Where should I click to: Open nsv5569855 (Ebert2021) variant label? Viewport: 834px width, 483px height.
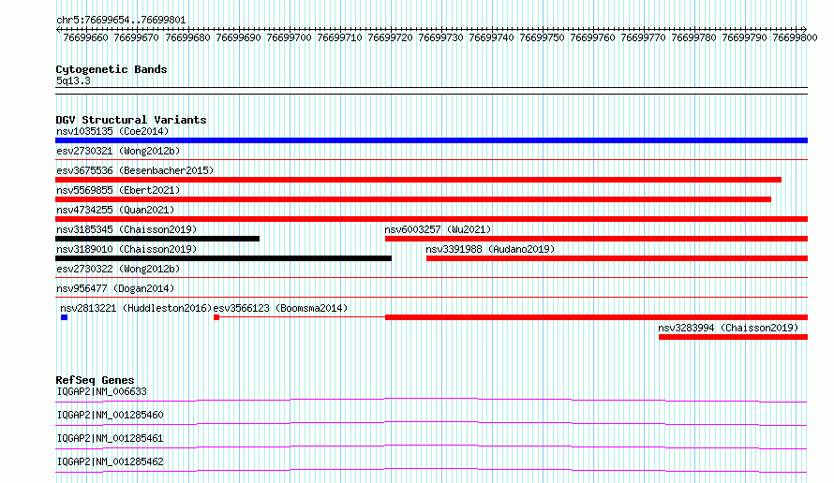118,190
